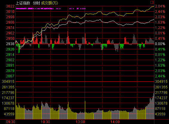Click the red split-window icon at top right
Viewport: 169px width, 124px height.
click(x=152, y=2)
